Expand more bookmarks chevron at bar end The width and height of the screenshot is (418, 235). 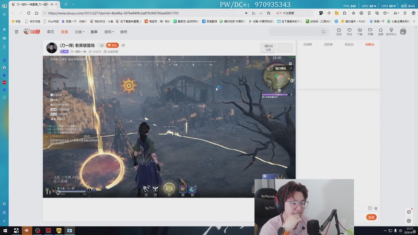(x=414, y=21)
